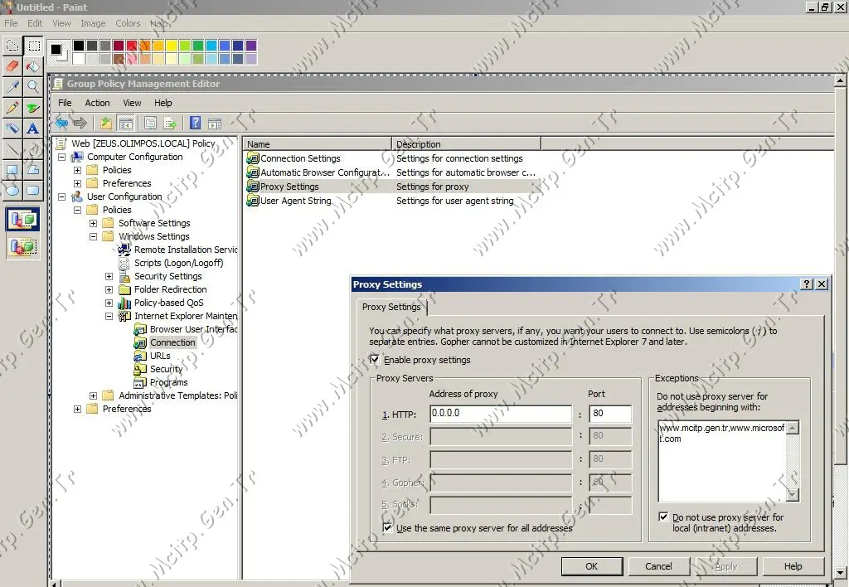849x587 pixels.
Task: Click the dialog Help button next to Apply
Action: 793,566
